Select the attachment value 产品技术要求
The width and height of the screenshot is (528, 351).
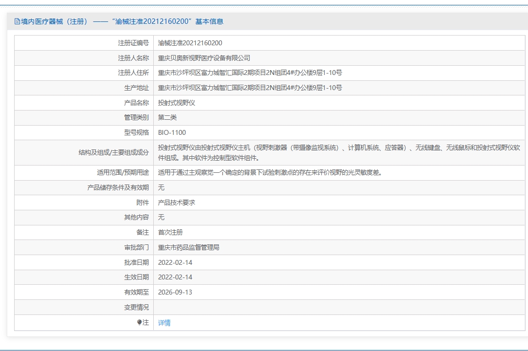tap(177, 203)
